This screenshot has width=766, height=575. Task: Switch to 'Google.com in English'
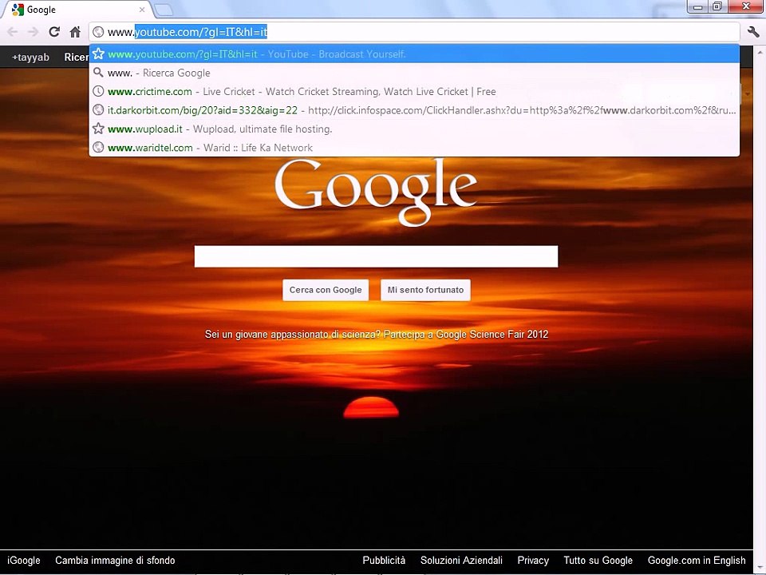(x=697, y=561)
